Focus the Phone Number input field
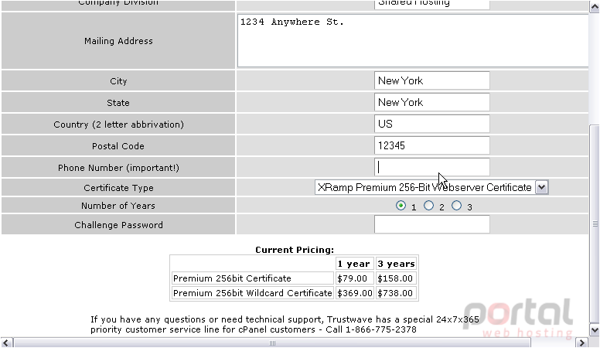The height and width of the screenshot is (348, 600). pos(432,167)
